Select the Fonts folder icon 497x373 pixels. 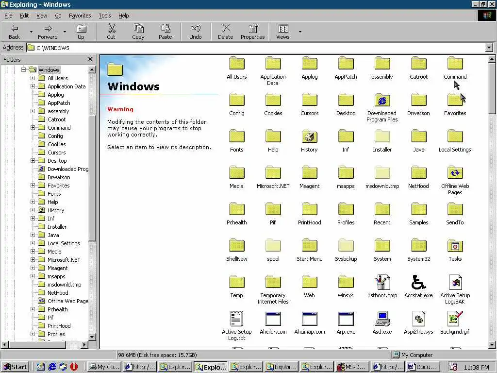coord(236,136)
